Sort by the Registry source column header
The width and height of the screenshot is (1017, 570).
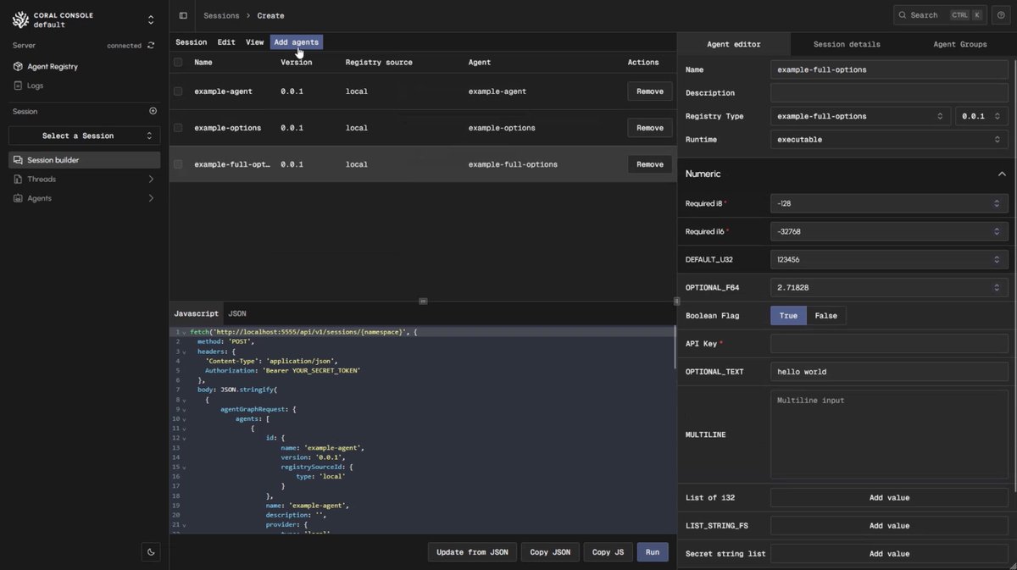click(x=379, y=62)
